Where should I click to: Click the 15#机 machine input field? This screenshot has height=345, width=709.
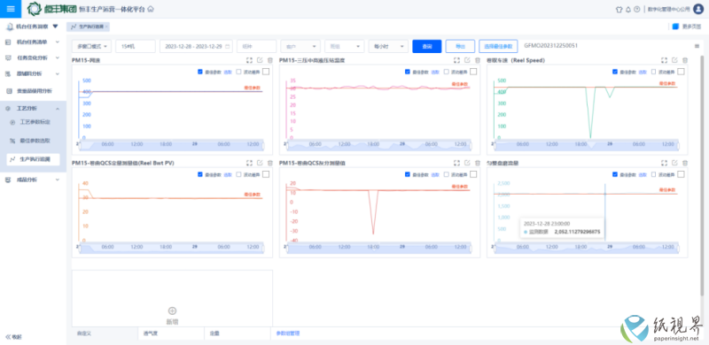point(136,46)
